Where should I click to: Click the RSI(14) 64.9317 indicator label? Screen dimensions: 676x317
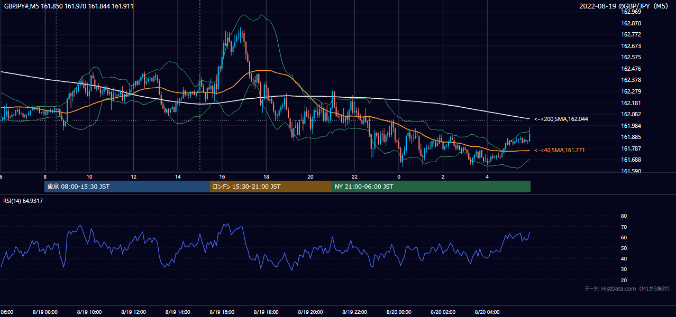click(x=23, y=201)
